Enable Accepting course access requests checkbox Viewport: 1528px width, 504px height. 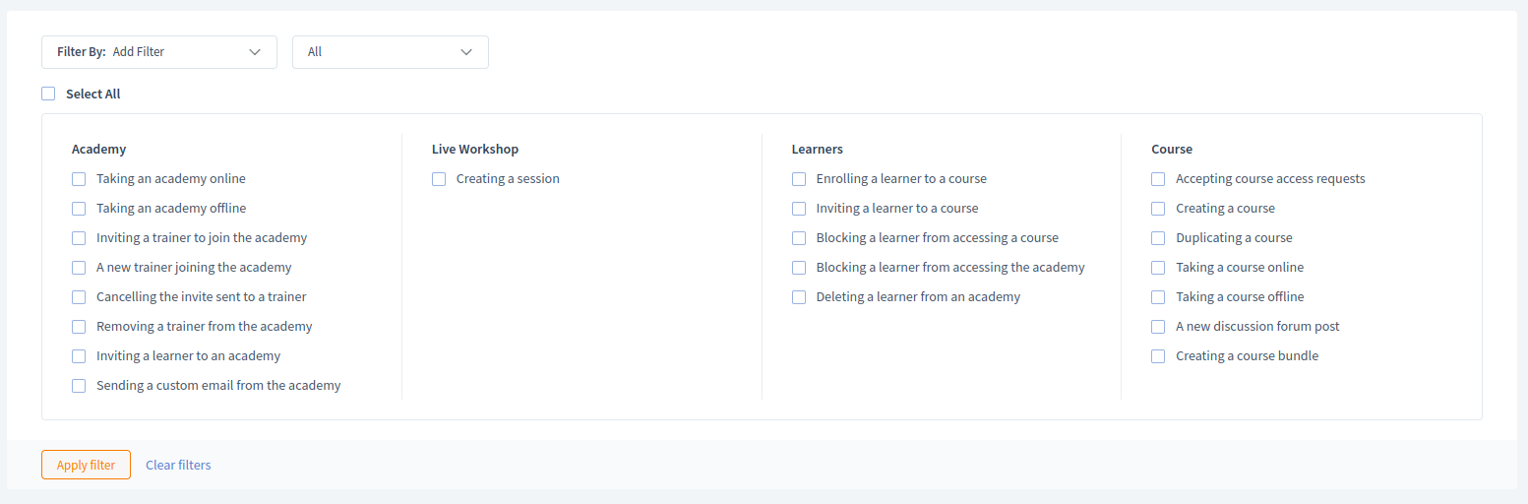point(1158,179)
